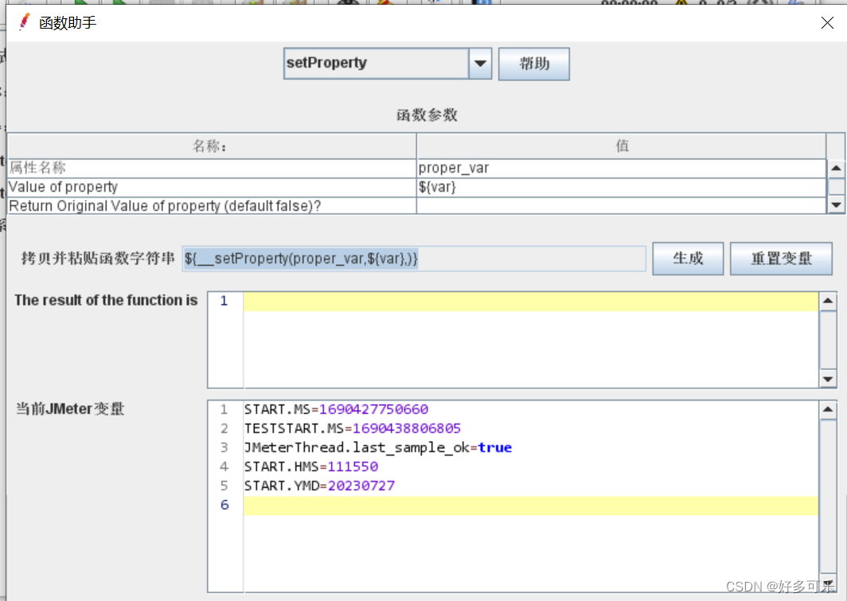This screenshot has width=847, height=601.
Task: Click the 当前JMeter变量 label
Action: click(x=70, y=409)
